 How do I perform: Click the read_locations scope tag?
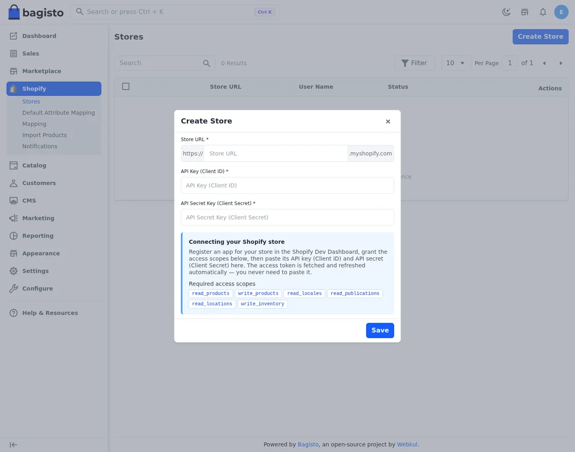[212, 304]
